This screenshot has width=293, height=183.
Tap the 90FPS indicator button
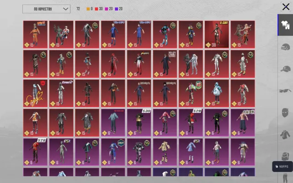(282, 167)
